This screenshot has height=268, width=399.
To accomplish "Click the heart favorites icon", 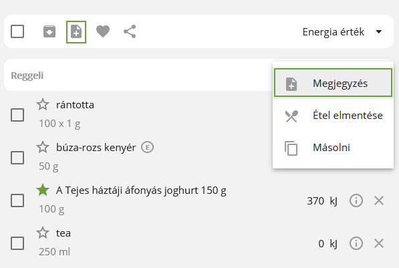I will tap(103, 31).
